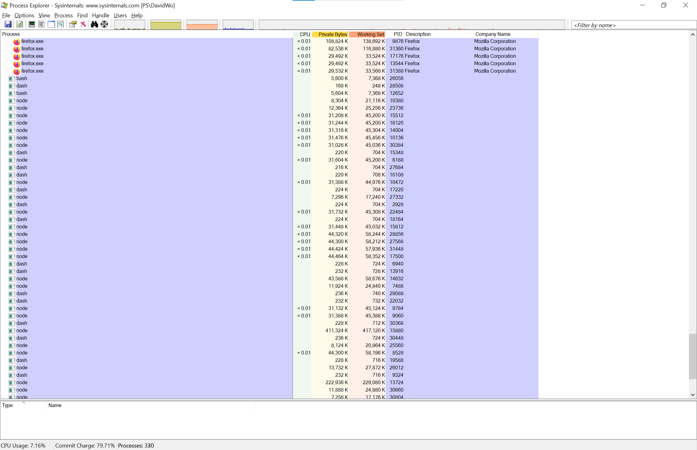
Task: Select the node row using 222,936 K
Action: (269, 383)
